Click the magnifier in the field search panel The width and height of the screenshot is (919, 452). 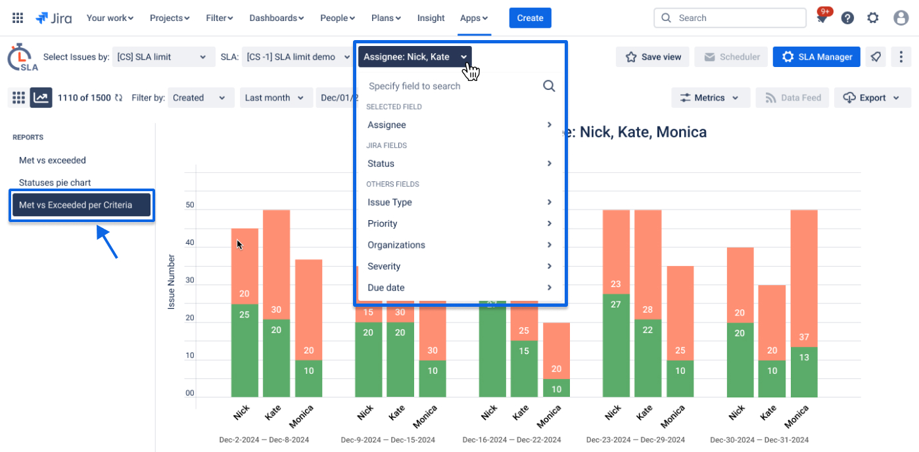click(549, 85)
